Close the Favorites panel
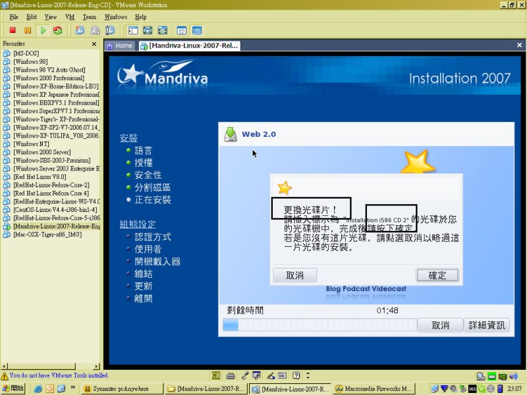Image resolution: width=527 pixels, height=395 pixels. coord(94,44)
